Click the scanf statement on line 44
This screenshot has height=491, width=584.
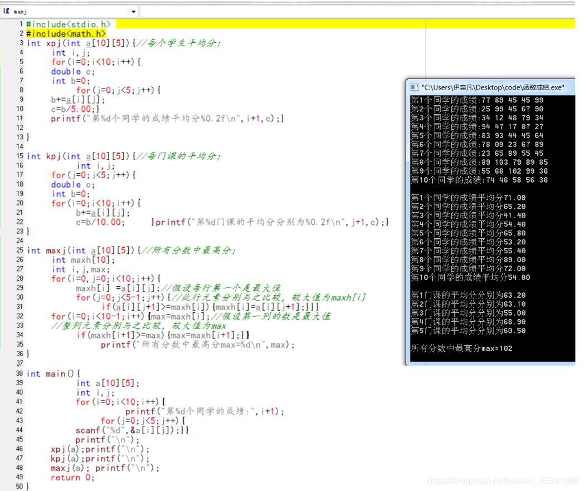[132, 430]
